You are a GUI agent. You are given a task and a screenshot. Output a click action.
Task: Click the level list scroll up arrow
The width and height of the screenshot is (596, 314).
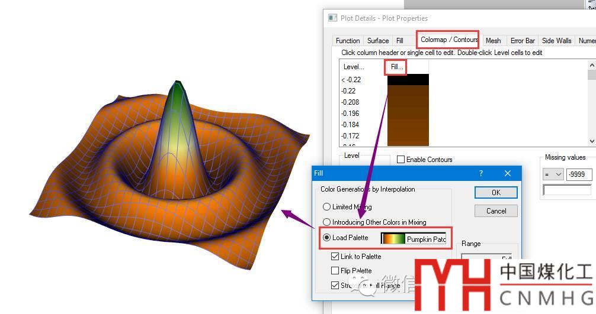(592, 65)
